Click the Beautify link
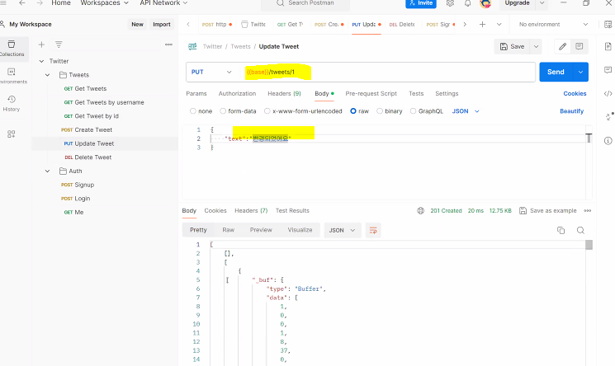The image size is (615, 366). pyautogui.click(x=571, y=111)
